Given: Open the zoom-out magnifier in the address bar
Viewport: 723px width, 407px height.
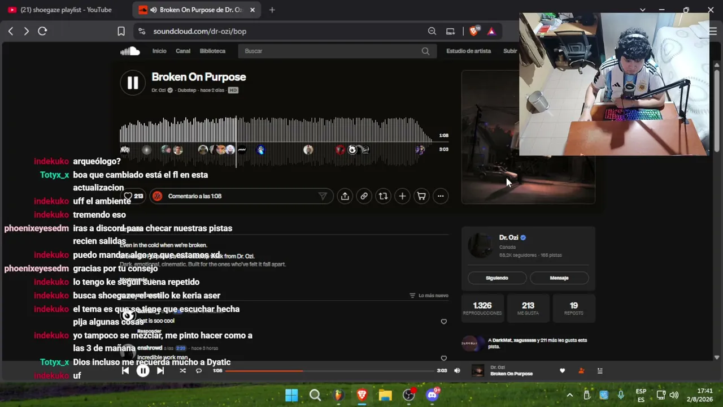Looking at the screenshot, I should (x=432, y=31).
